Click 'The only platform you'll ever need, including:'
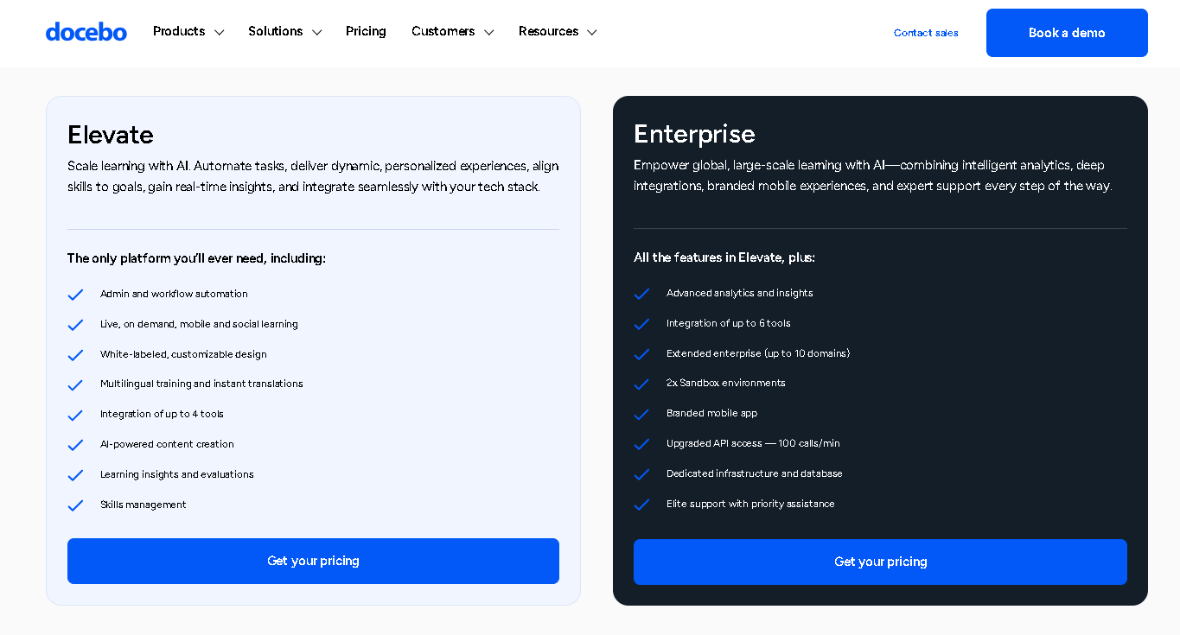Viewport: 1180px width, 635px height. coord(196,258)
